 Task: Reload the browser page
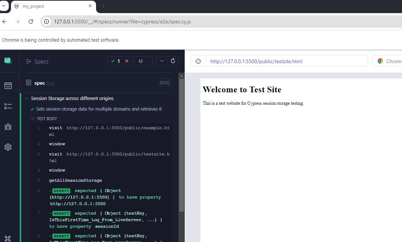coord(31,22)
